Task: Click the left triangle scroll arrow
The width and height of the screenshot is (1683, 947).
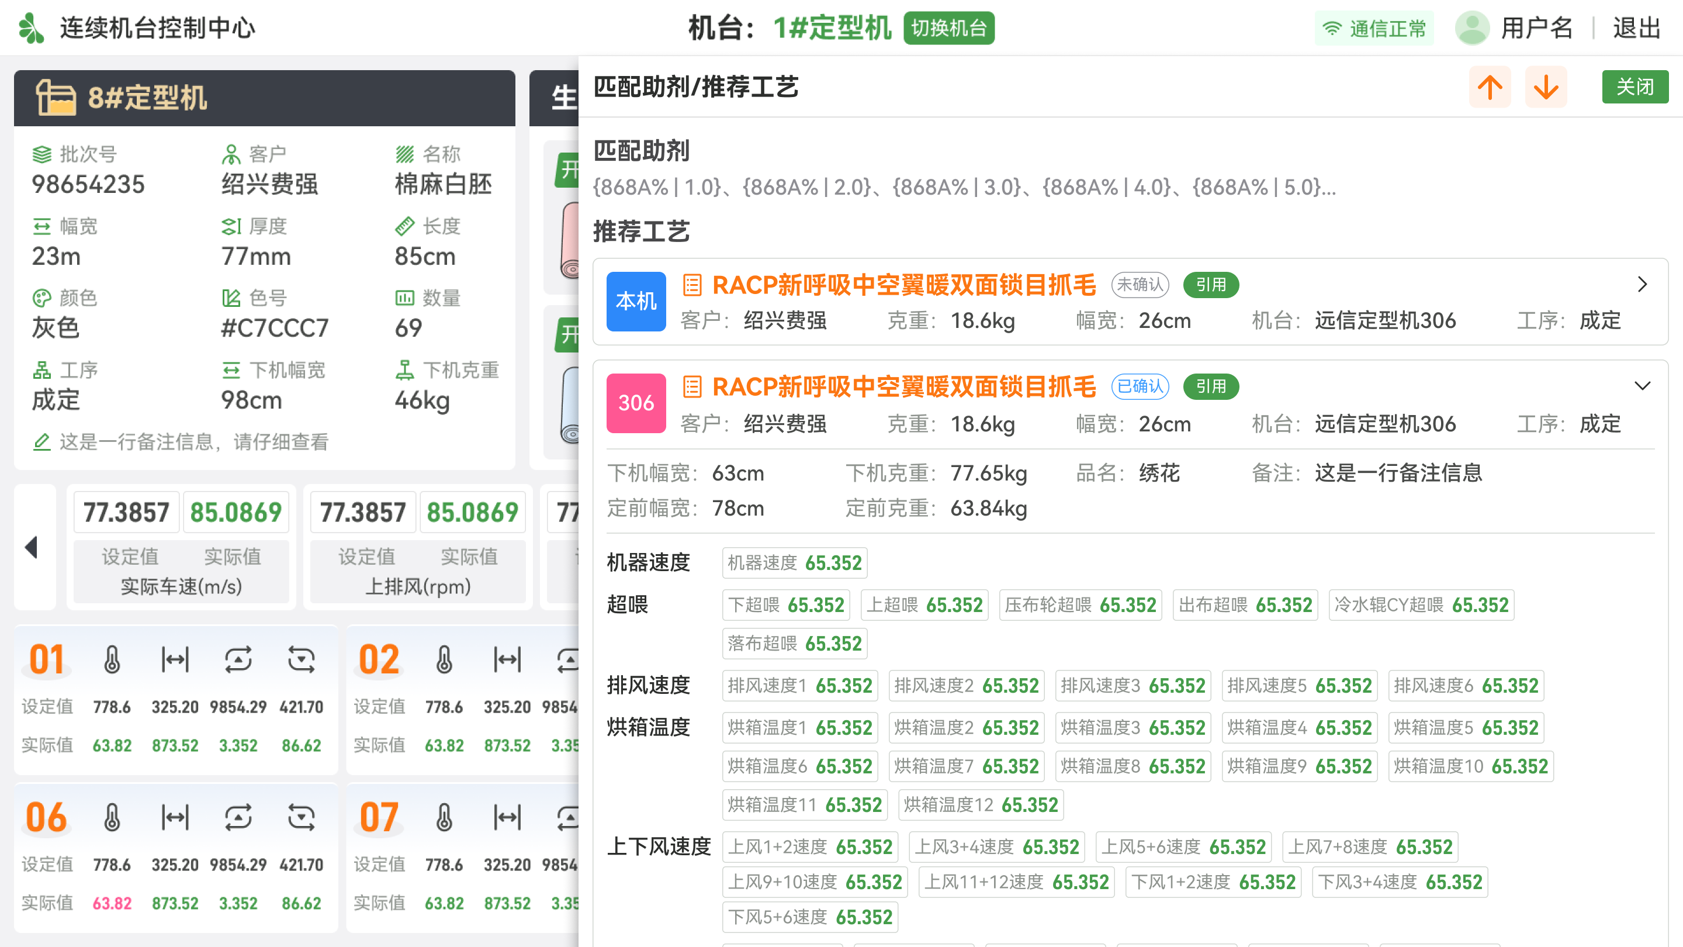Action: [x=32, y=548]
